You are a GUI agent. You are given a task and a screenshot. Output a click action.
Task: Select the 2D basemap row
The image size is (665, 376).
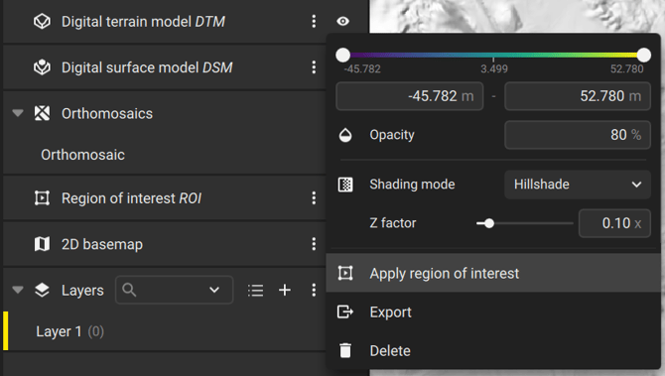165,244
